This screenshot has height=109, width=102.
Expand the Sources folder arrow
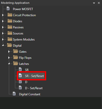click(x=3, y=33)
